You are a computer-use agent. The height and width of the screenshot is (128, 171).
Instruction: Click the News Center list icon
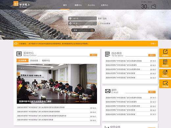[19, 54]
